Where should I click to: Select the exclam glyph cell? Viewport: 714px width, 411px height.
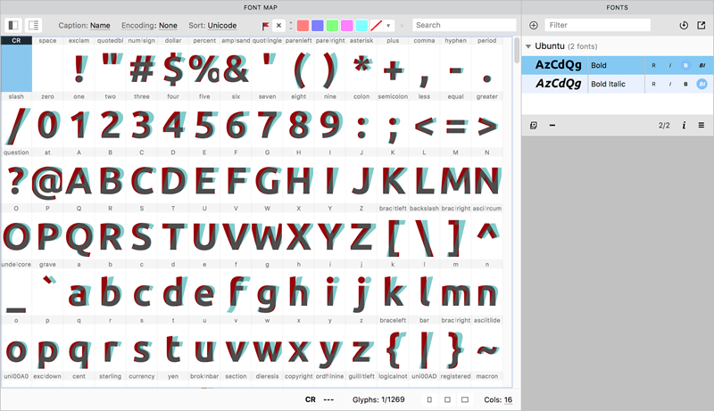click(x=79, y=64)
